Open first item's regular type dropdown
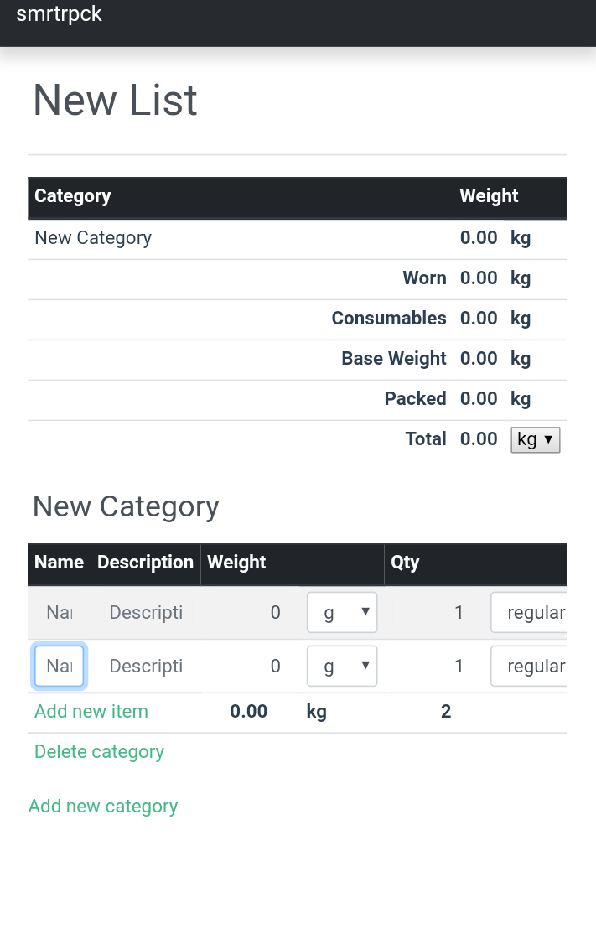The width and height of the screenshot is (596, 934). click(x=529, y=612)
